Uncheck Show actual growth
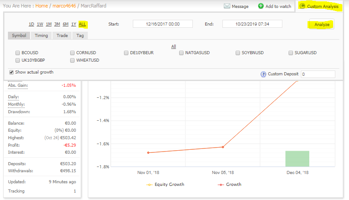The width and height of the screenshot is (349, 200). point(11,72)
